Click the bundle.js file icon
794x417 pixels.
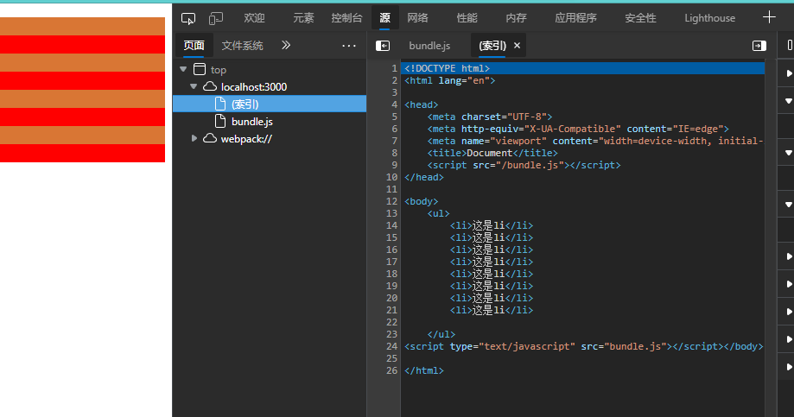pyautogui.click(x=220, y=121)
